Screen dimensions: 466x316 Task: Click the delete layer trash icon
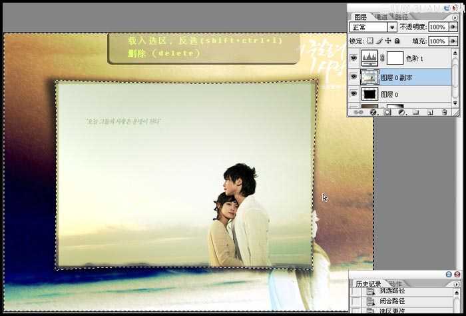[444, 113]
